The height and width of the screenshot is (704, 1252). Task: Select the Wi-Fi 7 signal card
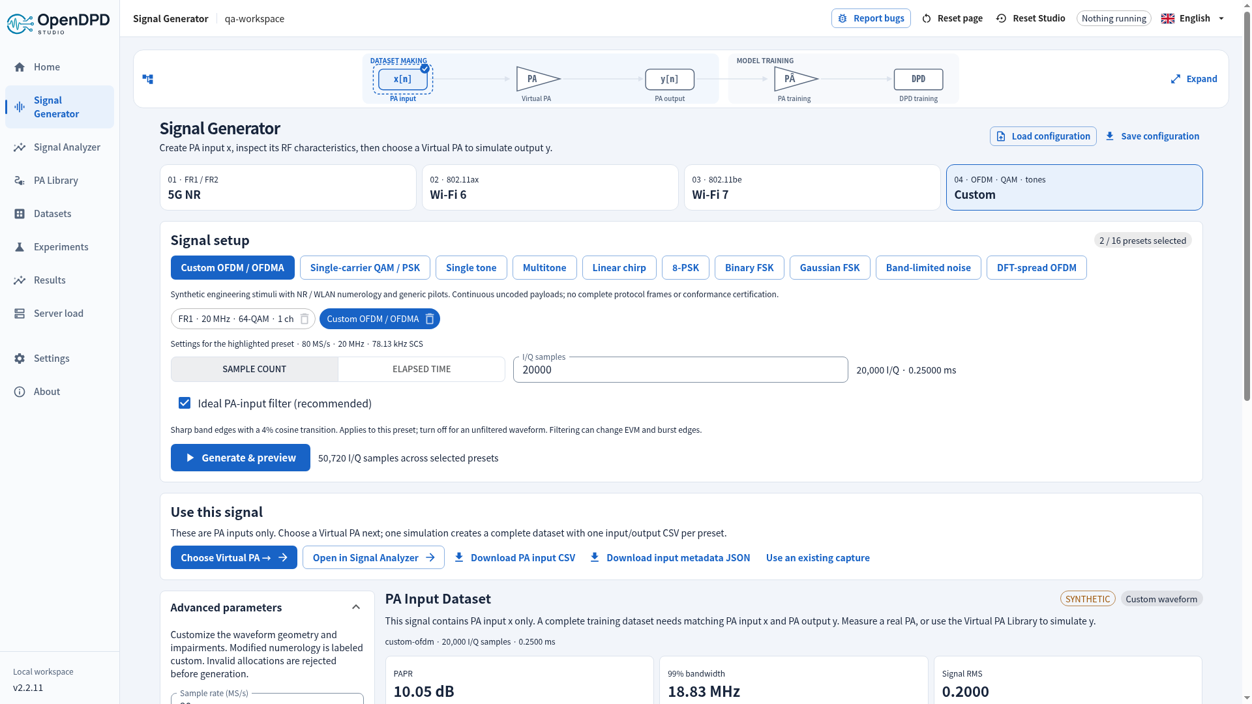[x=812, y=187]
